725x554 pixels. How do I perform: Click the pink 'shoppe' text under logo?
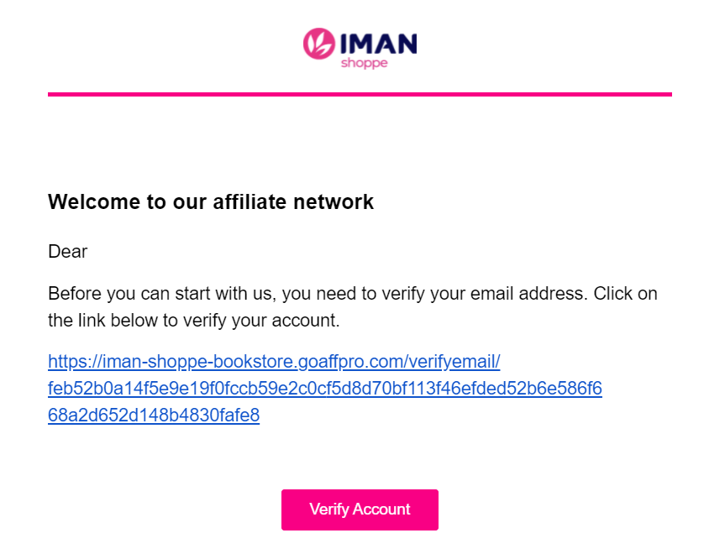click(x=364, y=63)
